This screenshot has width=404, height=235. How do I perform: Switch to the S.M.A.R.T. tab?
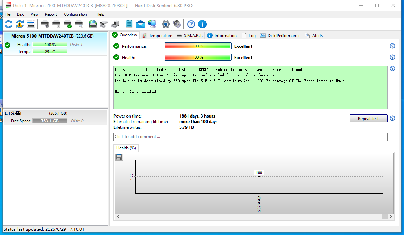[190, 36]
